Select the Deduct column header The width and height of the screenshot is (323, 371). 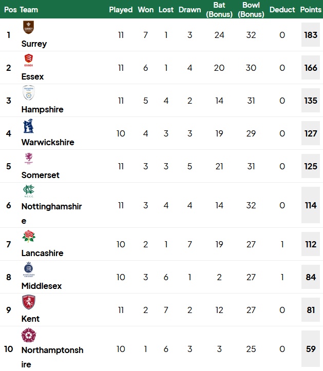282,9
